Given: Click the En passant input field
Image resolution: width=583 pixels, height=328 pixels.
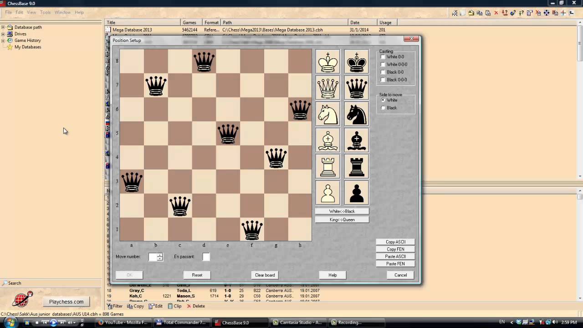Looking at the screenshot, I should click(206, 257).
